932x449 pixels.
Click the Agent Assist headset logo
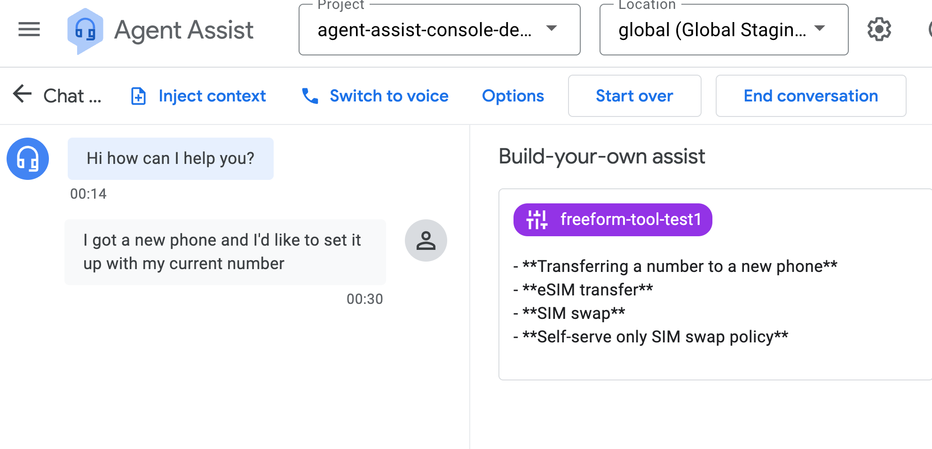[x=85, y=31]
